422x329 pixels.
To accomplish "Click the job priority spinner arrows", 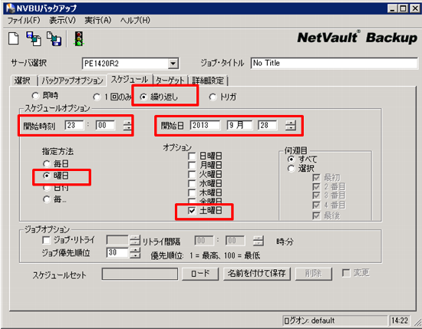I will pyautogui.click(x=135, y=252).
